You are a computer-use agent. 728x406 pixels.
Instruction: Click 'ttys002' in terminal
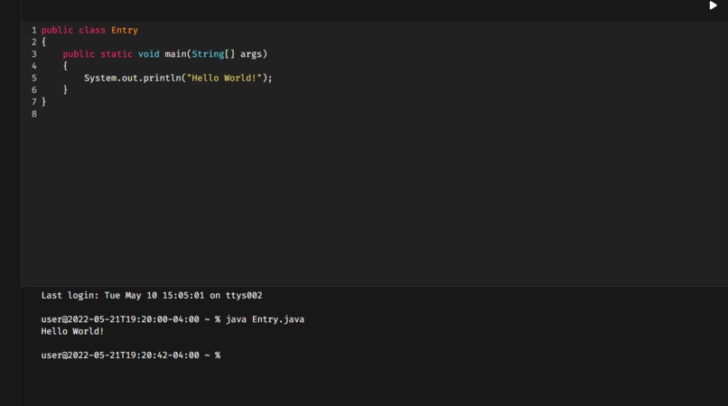click(x=244, y=296)
